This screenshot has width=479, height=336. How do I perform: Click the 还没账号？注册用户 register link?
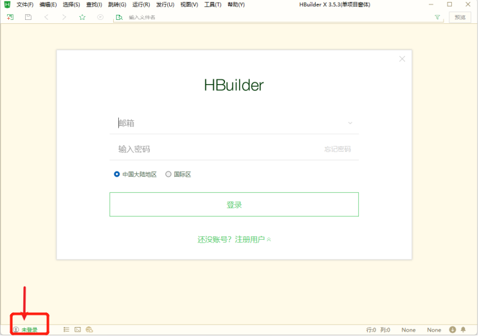point(234,239)
